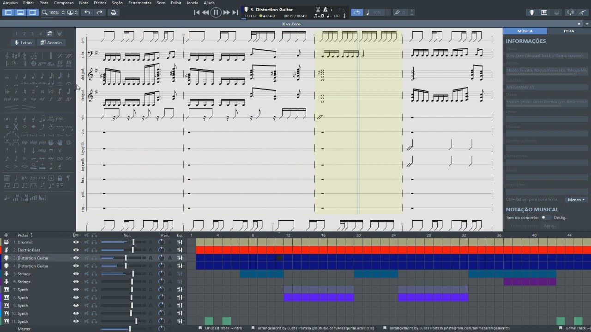
Task: Undo the last action
Action: pyautogui.click(x=87, y=12)
